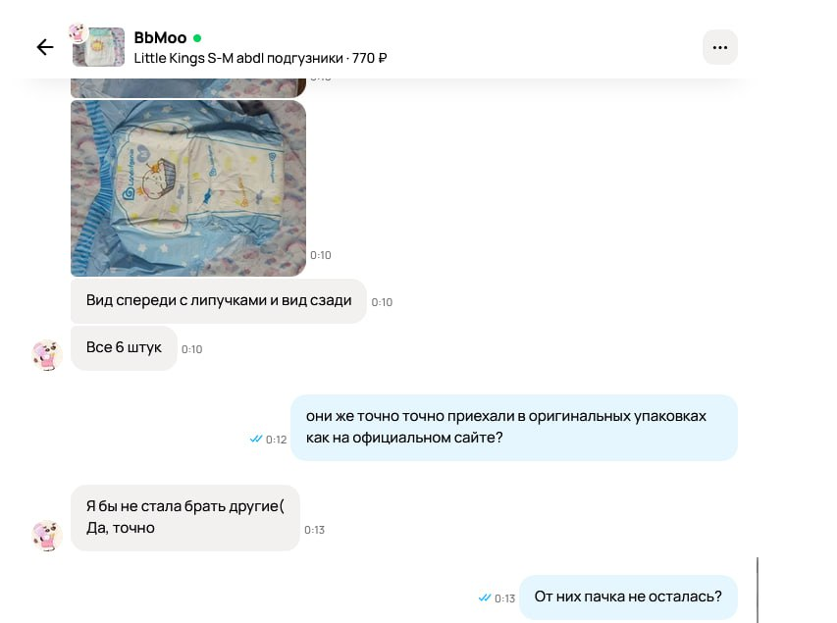Click the chat scrollbar thumb
This screenshot has height=623, width=837.
pos(758,590)
